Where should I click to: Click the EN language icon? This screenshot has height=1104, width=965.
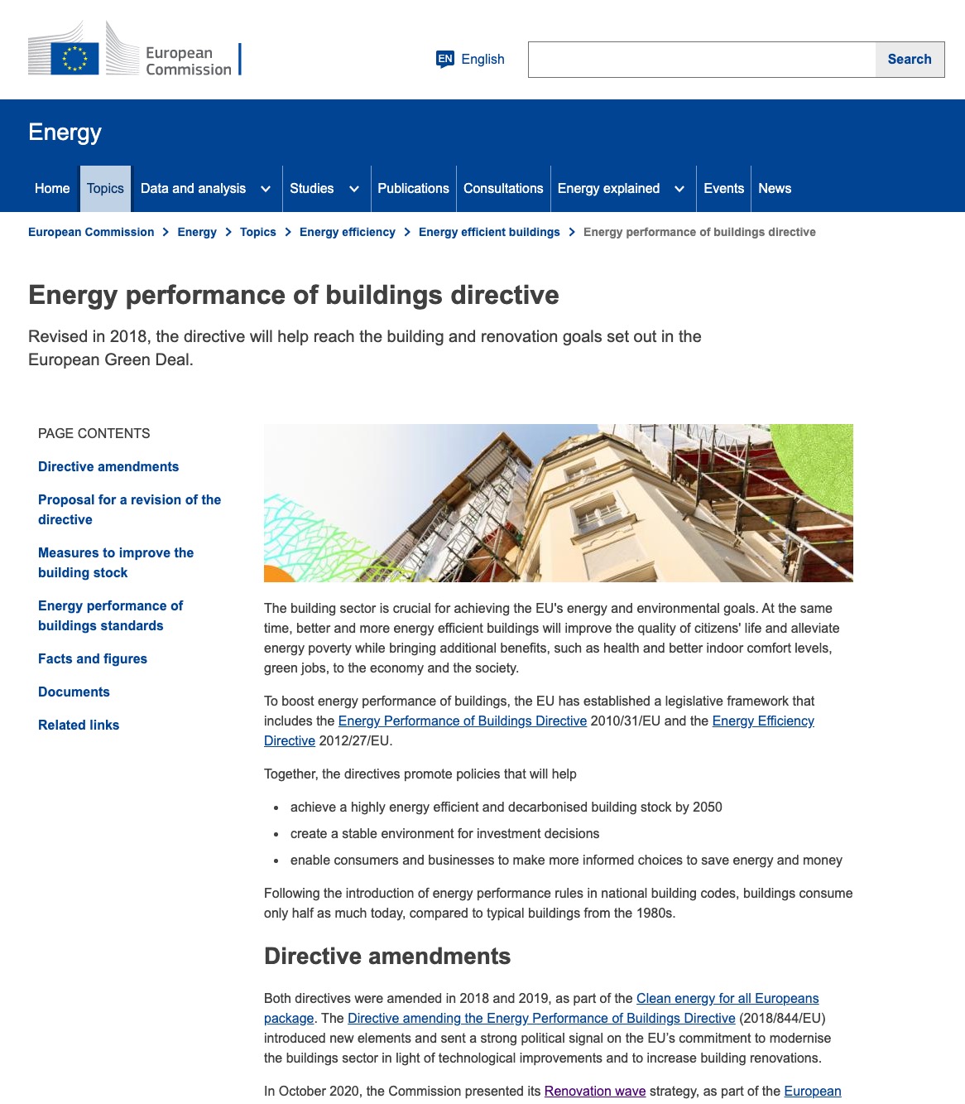[445, 59]
